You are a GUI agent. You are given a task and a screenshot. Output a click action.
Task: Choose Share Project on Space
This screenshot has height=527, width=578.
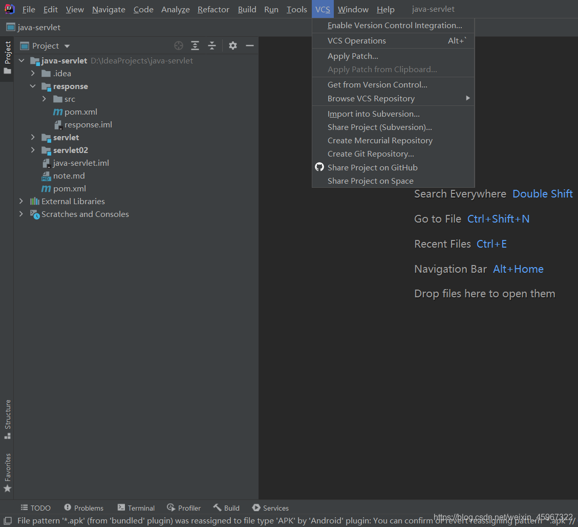click(393, 181)
